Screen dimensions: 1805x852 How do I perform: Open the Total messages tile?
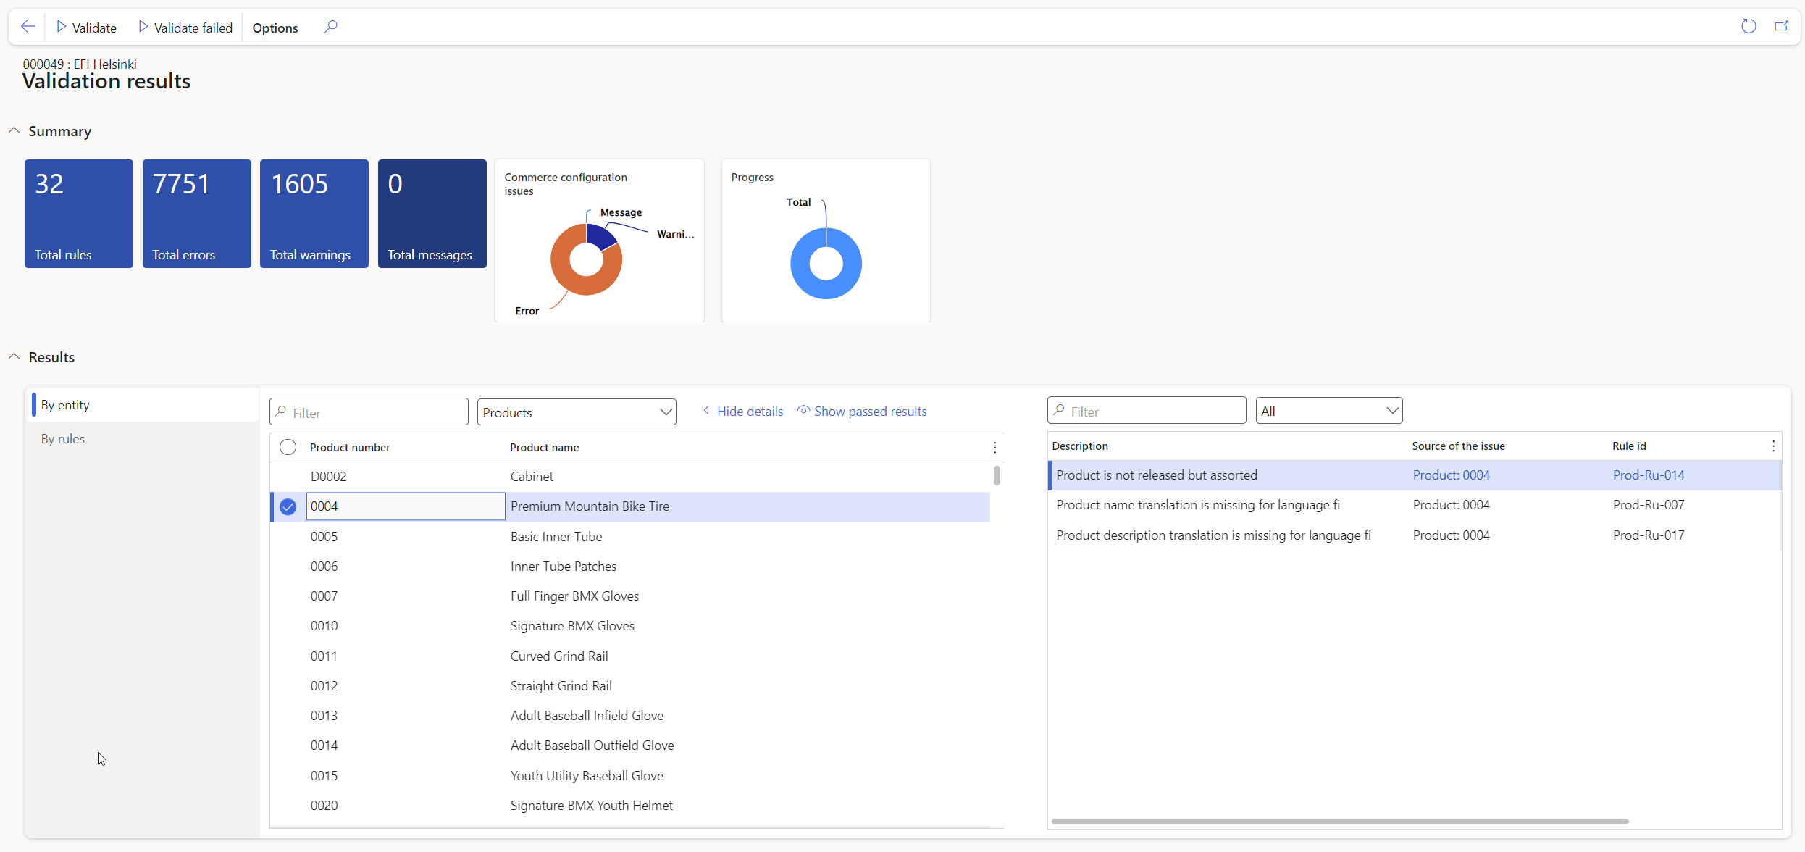click(432, 214)
